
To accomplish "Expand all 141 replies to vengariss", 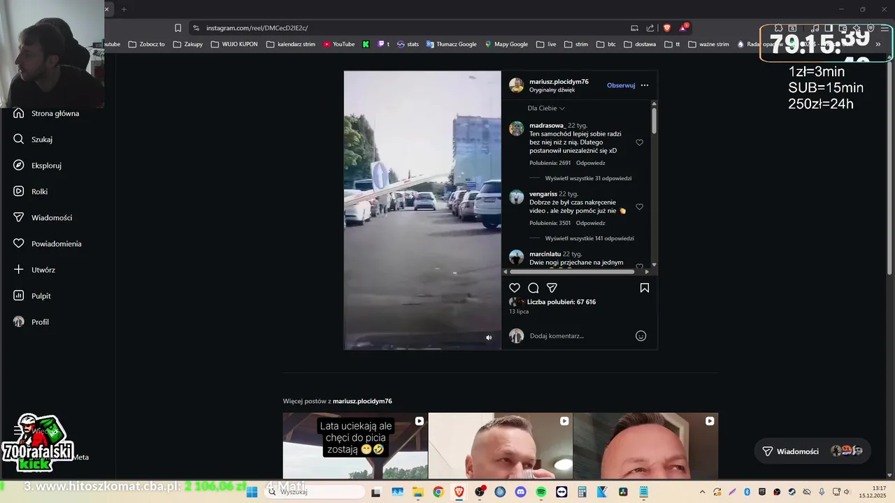I will click(x=589, y=238).
